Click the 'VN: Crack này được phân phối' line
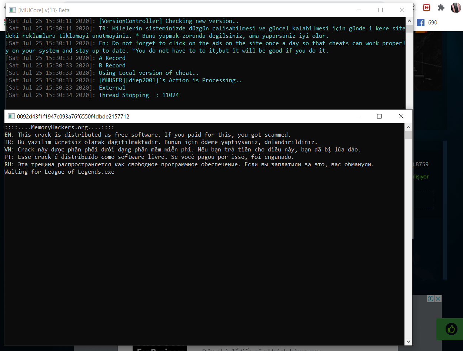 click(x=183, y=150)
